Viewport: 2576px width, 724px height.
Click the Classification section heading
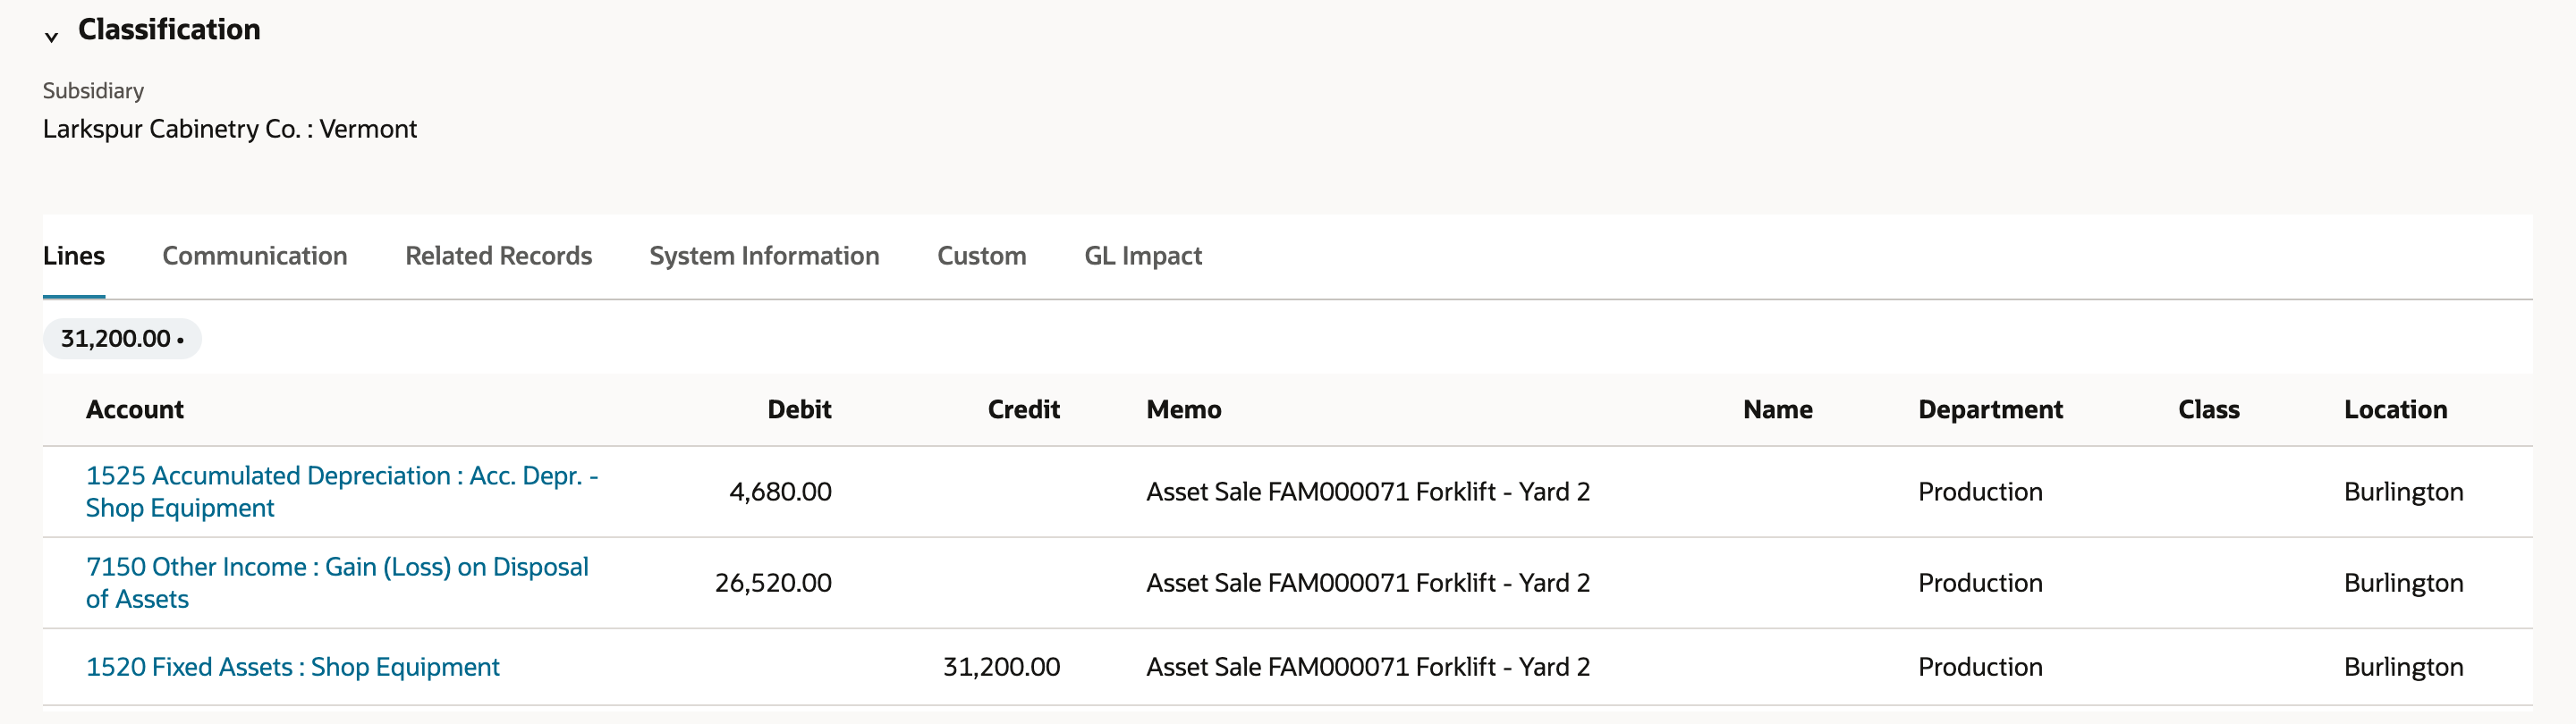(169, 30)
